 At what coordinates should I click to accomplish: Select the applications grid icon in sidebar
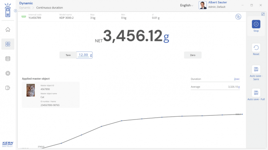[x=8, y=44]
